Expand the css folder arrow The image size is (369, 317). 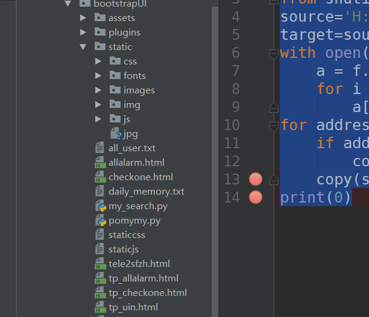pos(98,61)
